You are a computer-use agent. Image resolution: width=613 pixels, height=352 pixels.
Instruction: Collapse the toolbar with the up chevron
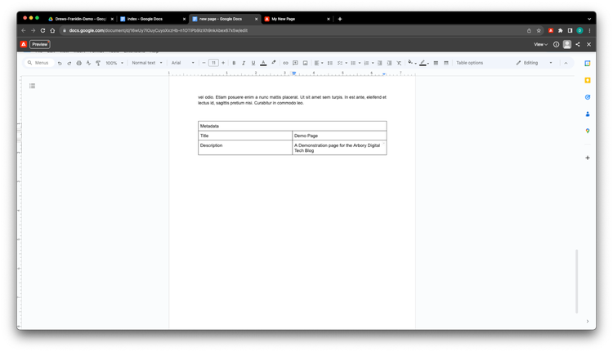(x=566, y=63)
